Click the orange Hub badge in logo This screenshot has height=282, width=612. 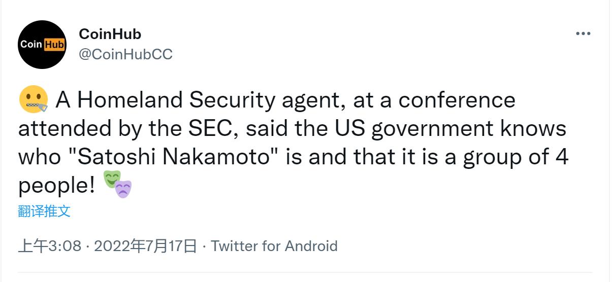click(54, 45)
